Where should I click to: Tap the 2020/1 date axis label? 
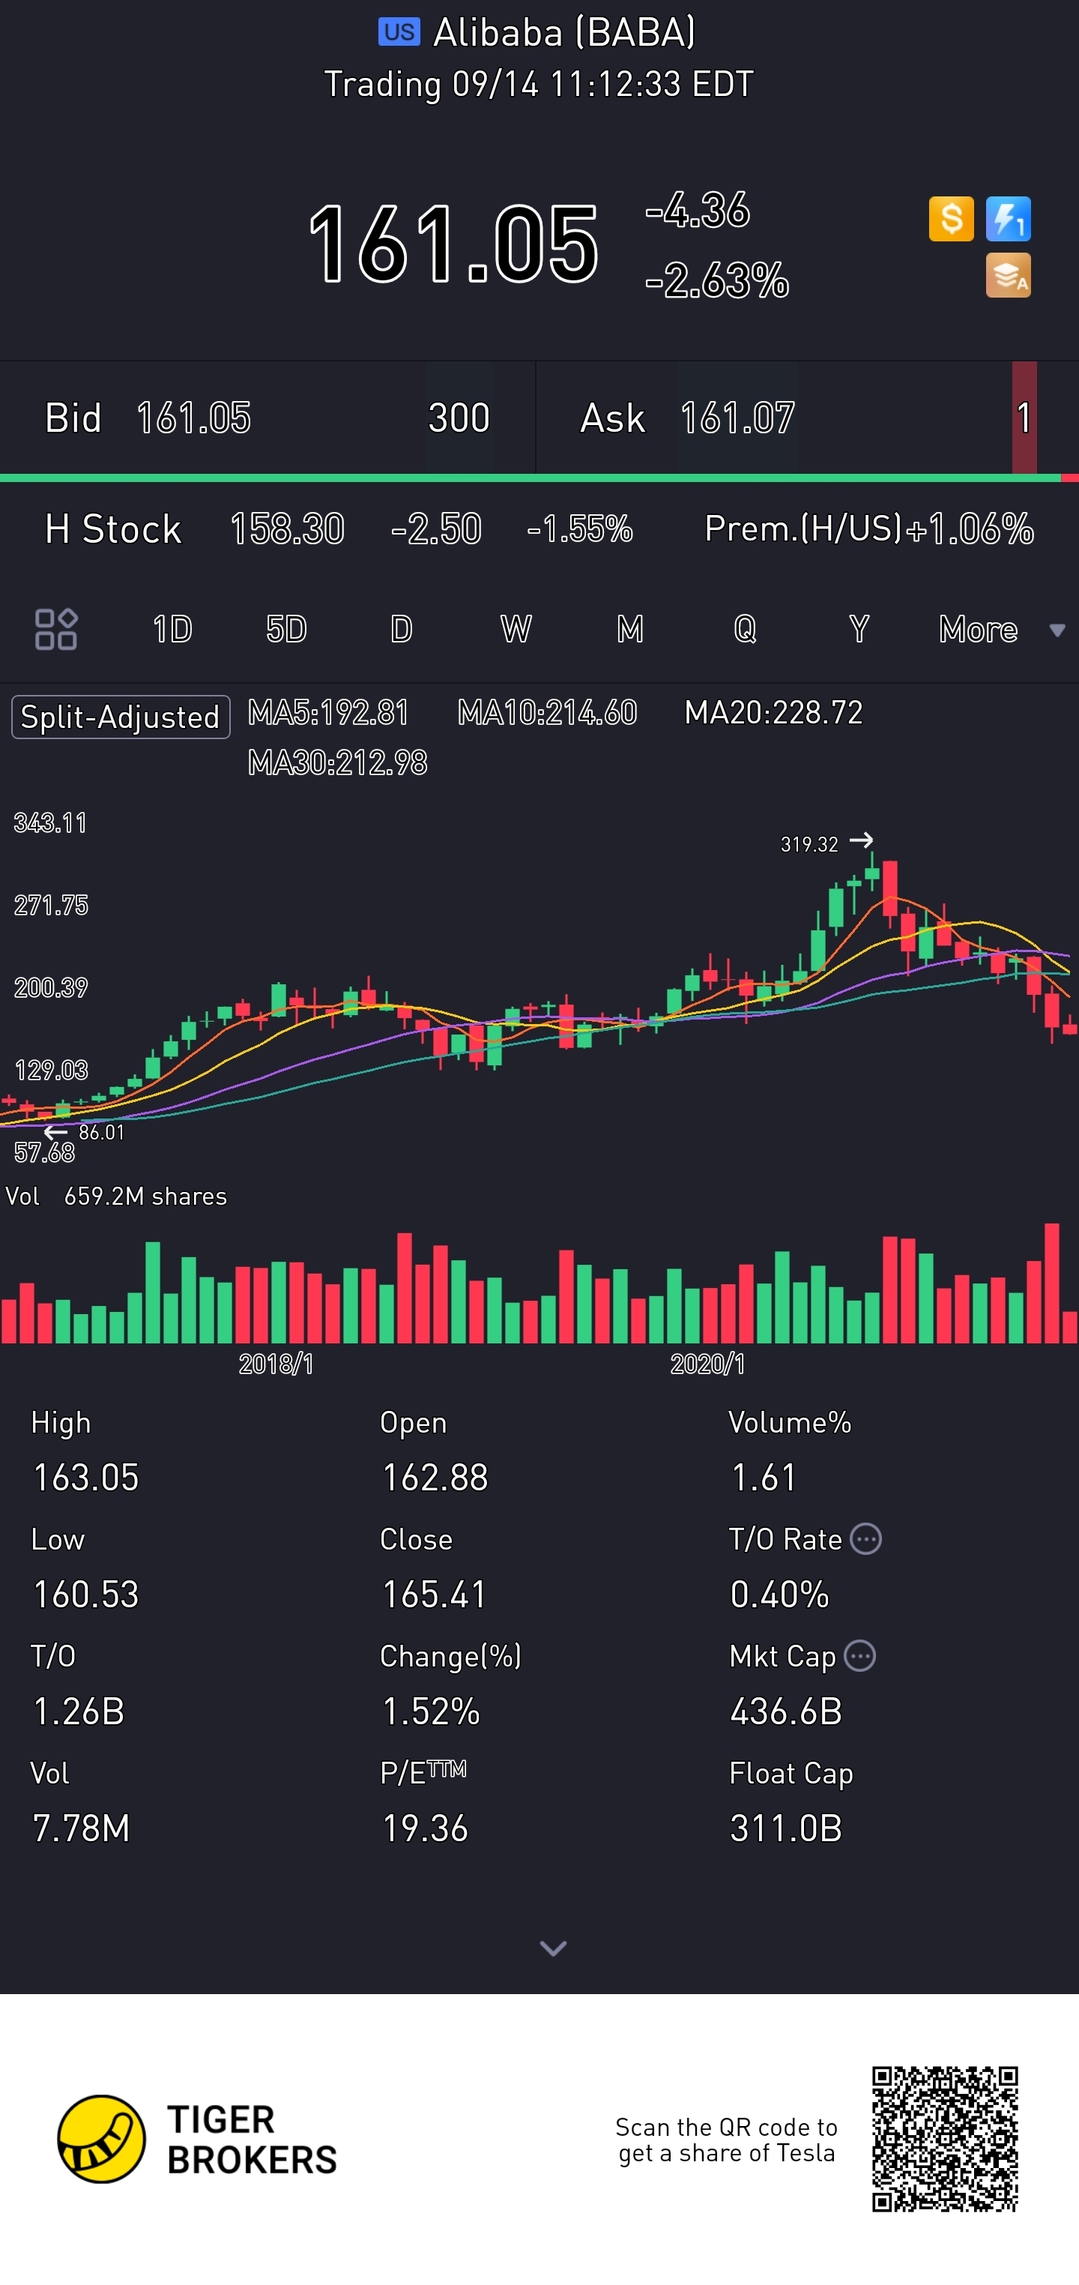[707, 1364]
